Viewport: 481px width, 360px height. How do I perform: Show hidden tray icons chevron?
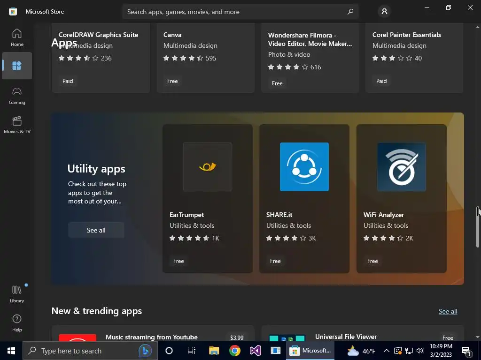tap(387, 351)
